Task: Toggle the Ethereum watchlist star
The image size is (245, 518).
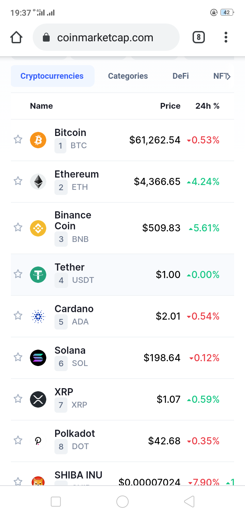Action: [18, 181]
